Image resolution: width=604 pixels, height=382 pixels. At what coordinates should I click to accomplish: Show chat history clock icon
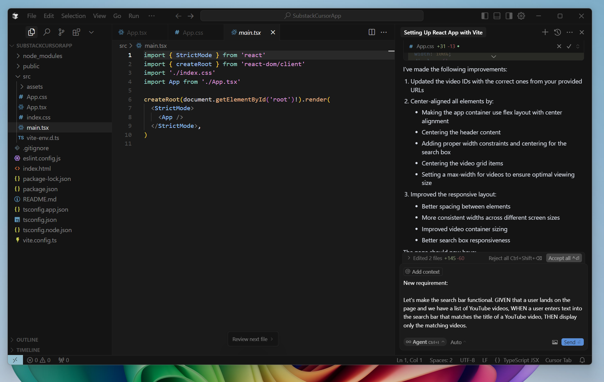coord(557,32)
